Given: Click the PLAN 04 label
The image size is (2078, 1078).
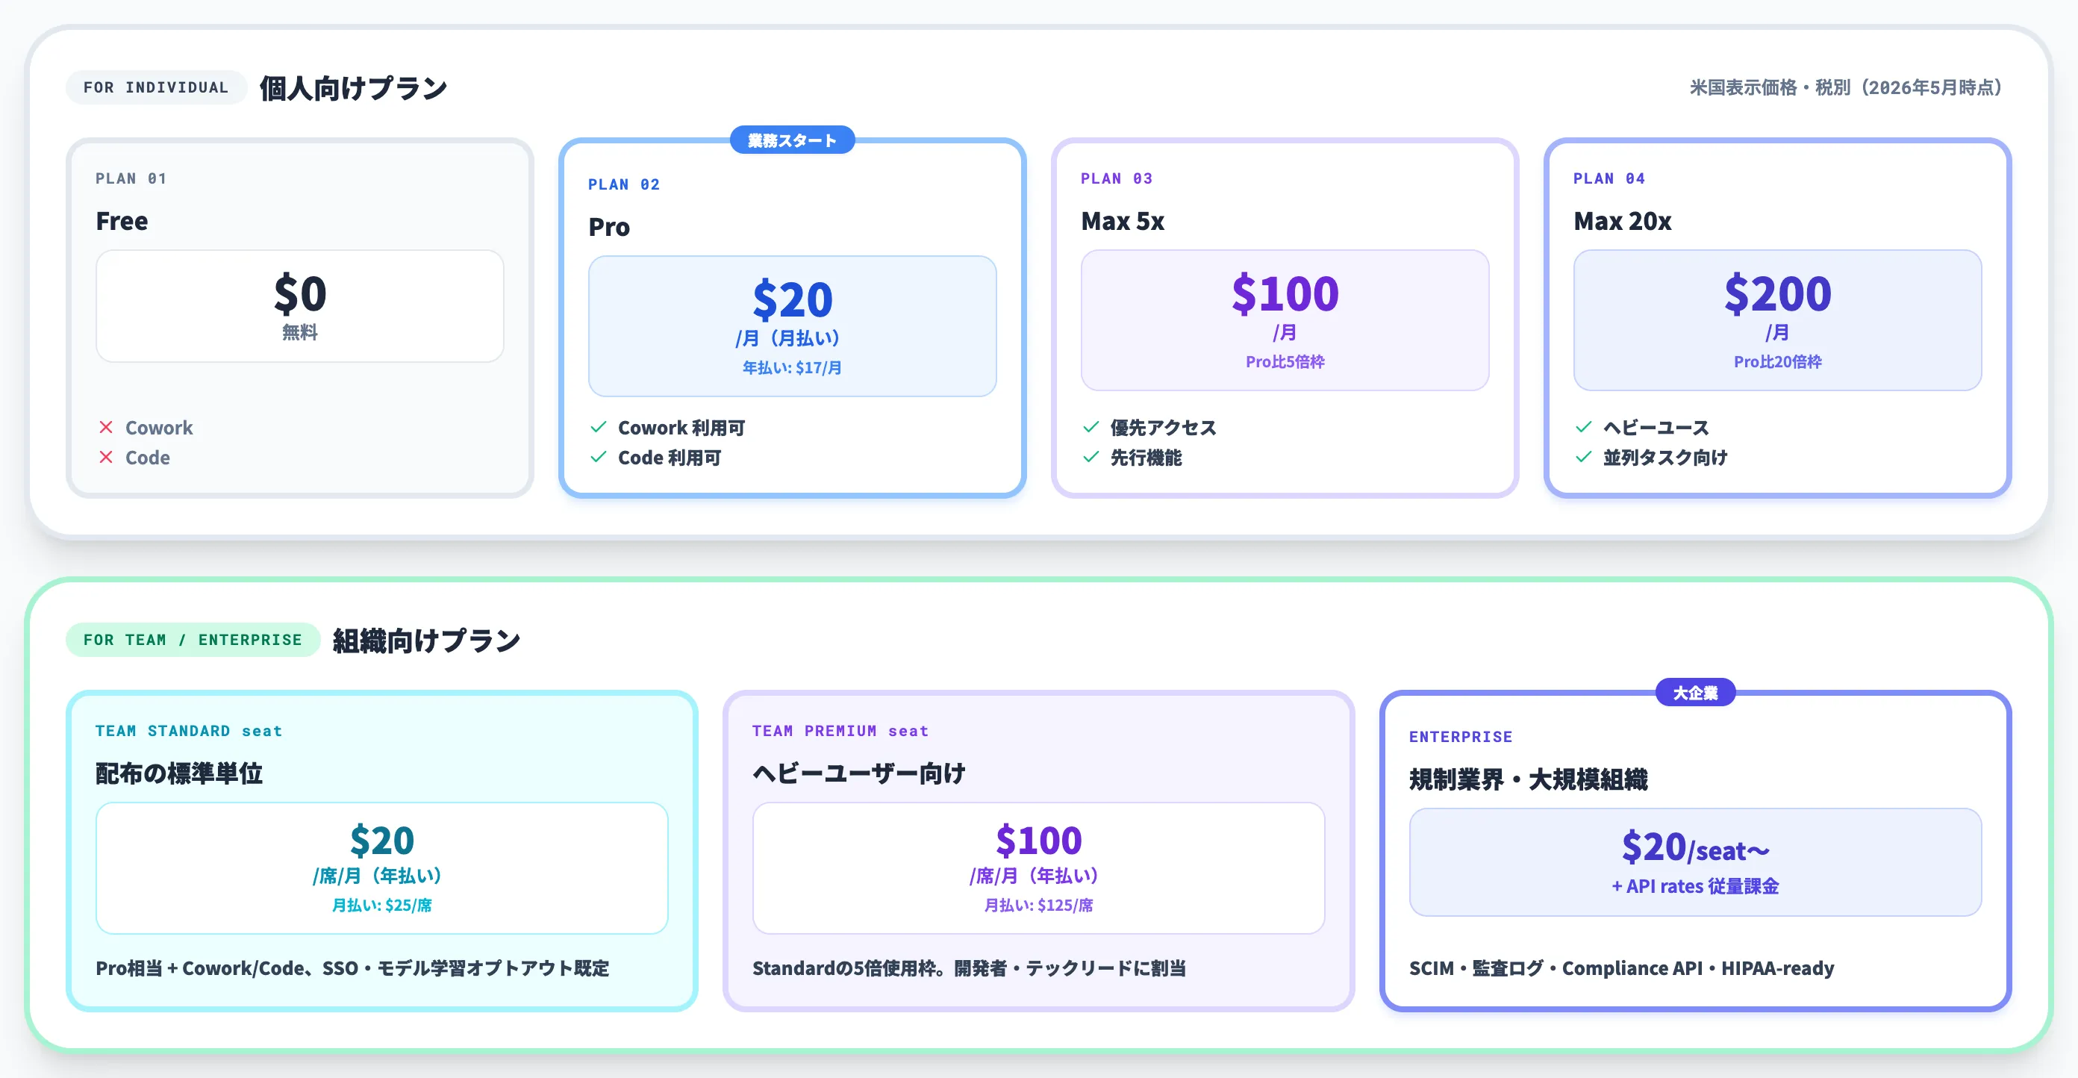Looking at the screenshot, I should 1609,178.
